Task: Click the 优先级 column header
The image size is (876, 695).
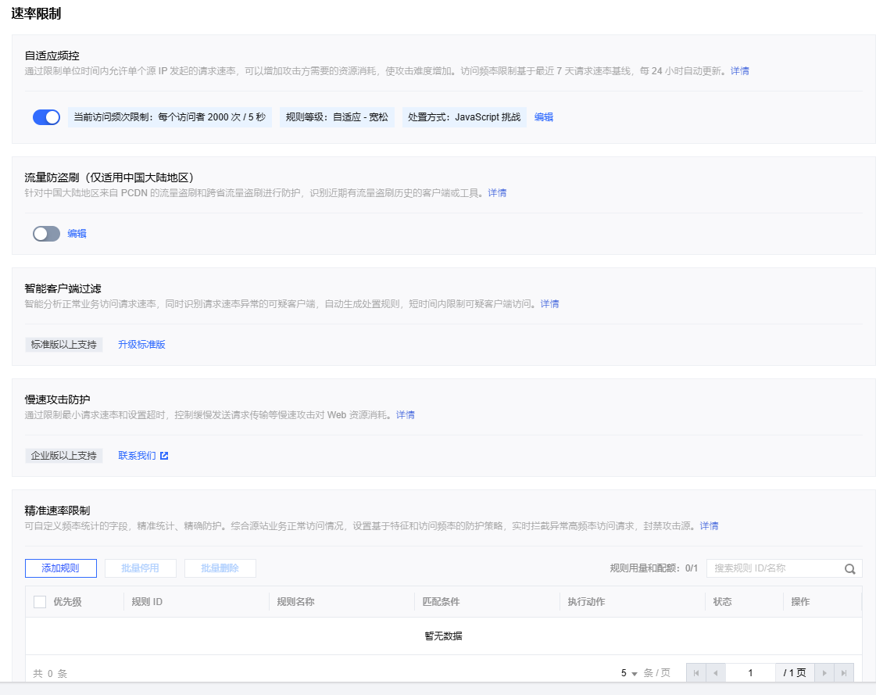Action: coord(68,602)
